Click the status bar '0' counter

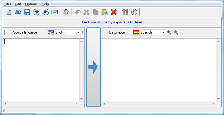[4, 110]
